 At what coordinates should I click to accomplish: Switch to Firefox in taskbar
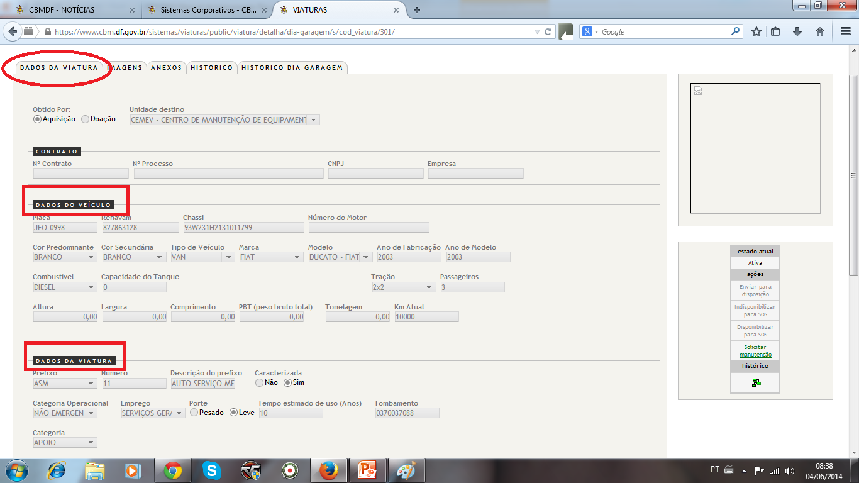328,470
